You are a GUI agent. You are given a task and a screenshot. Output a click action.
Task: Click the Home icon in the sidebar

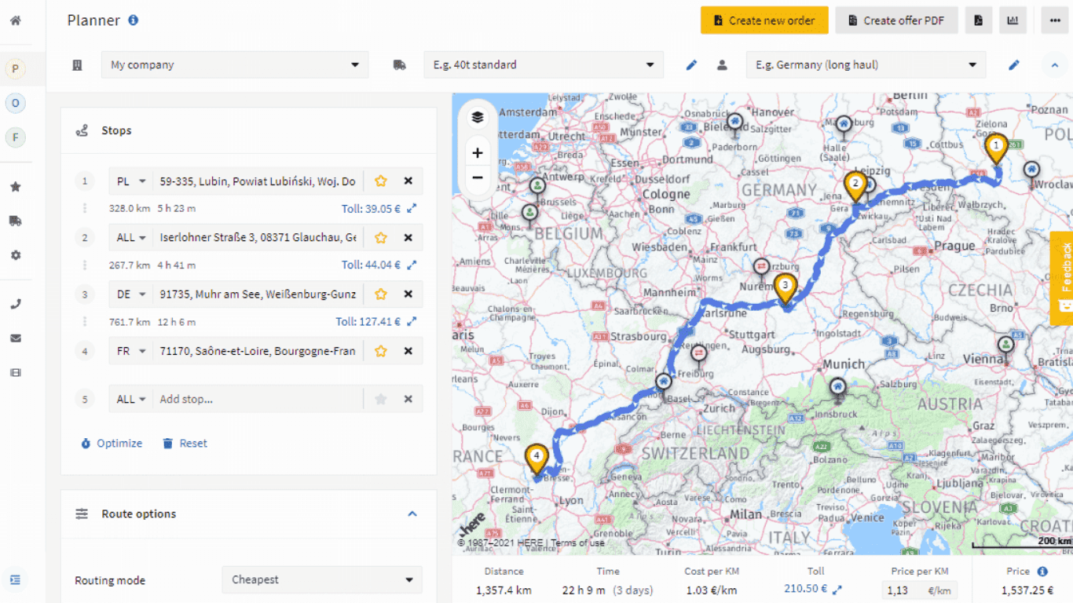pos(15,21)
